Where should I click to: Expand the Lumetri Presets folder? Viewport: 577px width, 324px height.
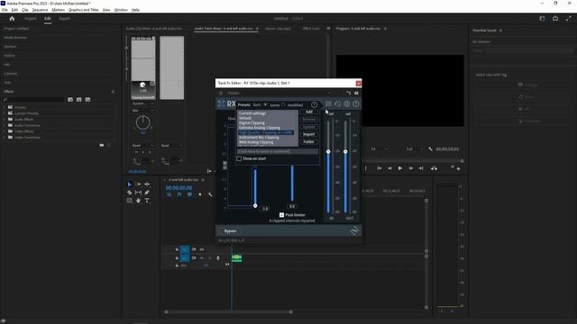click(5, 113)
